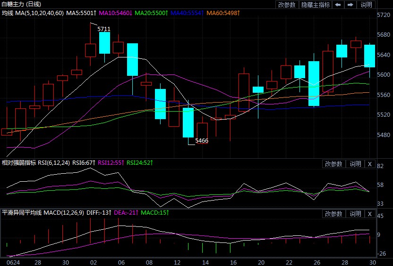Click the orange MA60:5498 legend label
The width and height of the screenshot is (393, 266).
point(223,13)
